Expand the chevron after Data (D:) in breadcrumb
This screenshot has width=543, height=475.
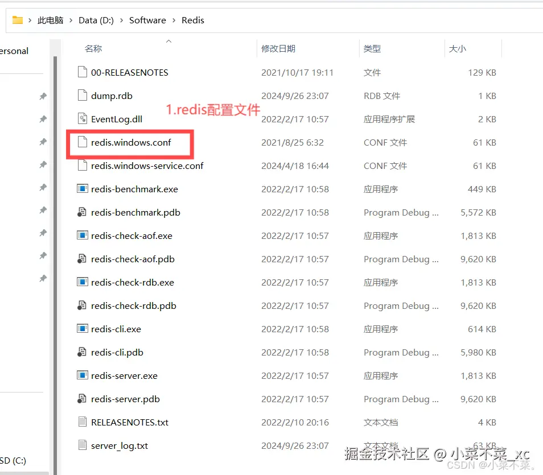tap(122, 20)
